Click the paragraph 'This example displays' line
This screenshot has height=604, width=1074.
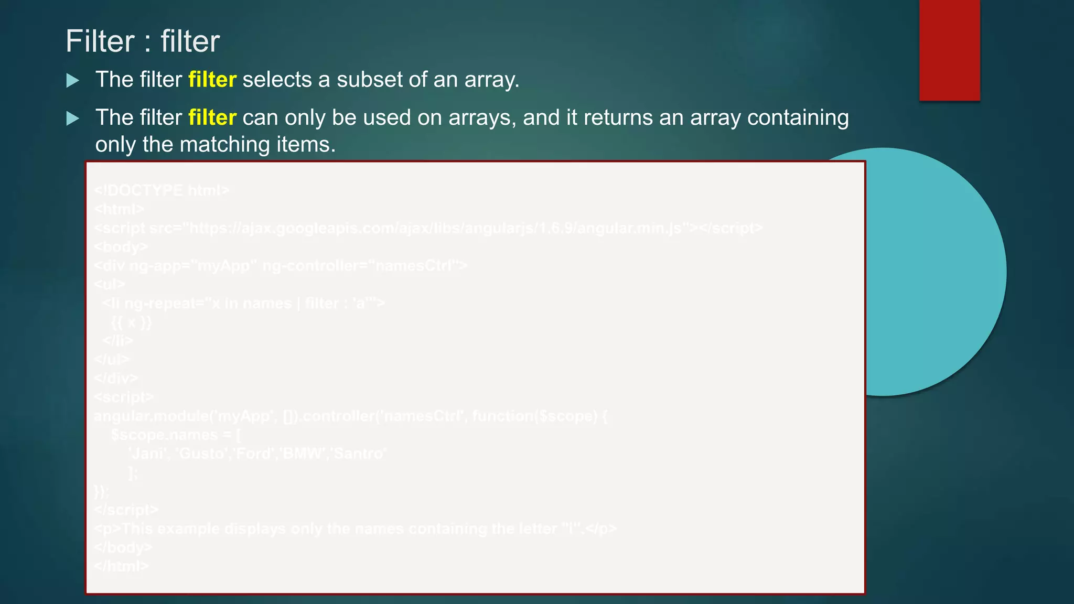[x=355, y=528]
